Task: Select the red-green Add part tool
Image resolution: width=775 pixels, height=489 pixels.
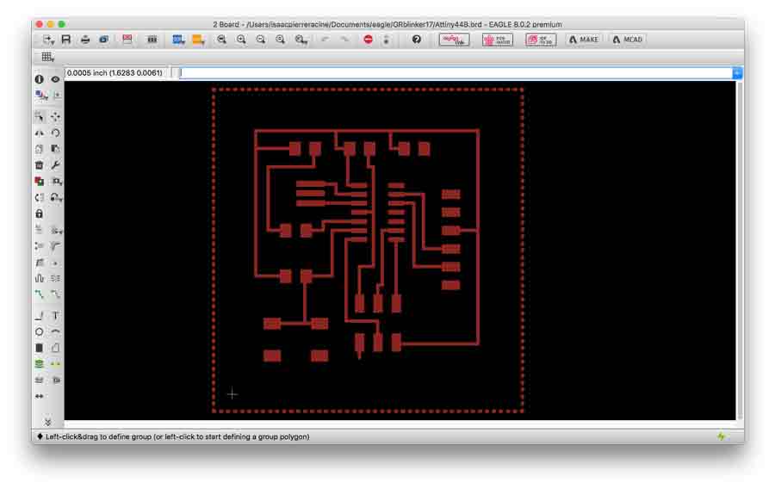Action: tap(39, 182)
